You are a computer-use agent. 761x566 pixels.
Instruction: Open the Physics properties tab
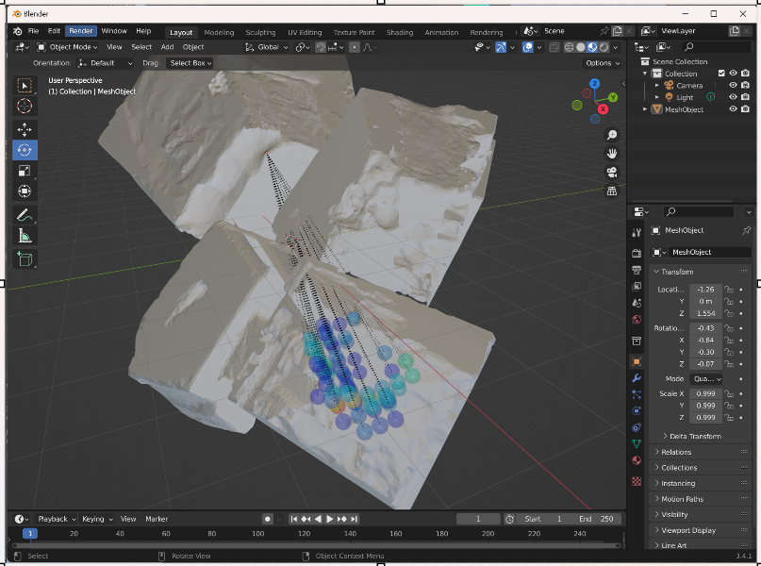click(637, 411)
